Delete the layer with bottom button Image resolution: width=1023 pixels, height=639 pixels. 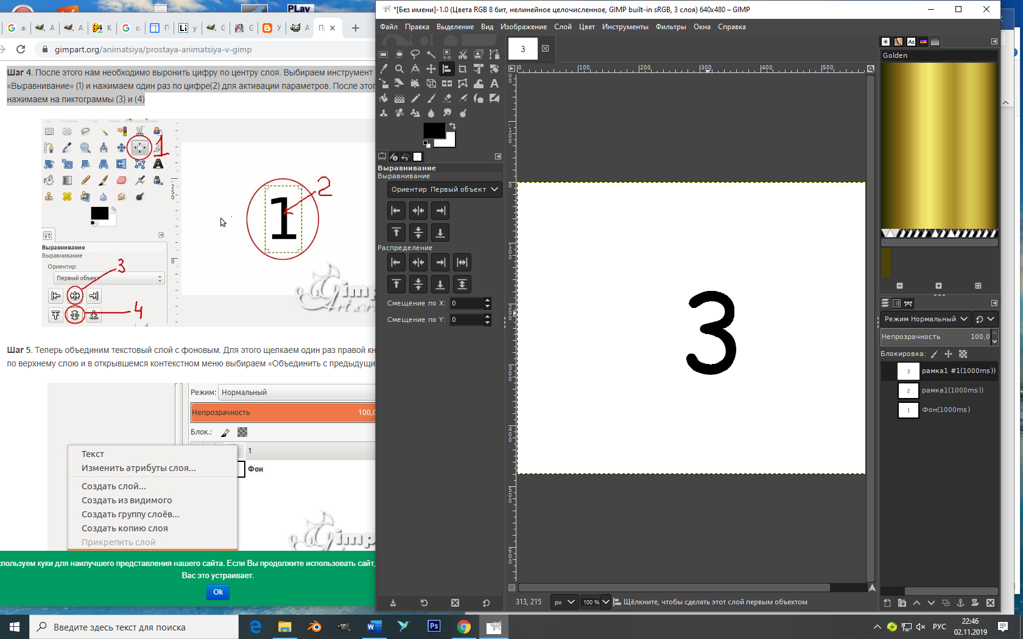[990, 603]
